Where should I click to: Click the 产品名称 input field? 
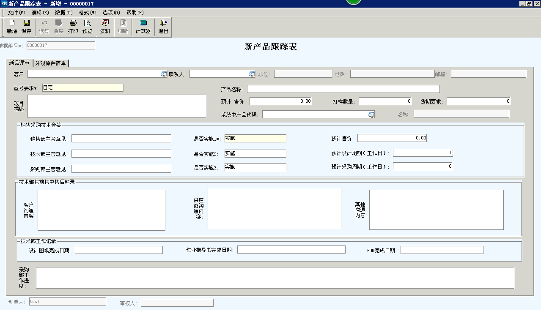click(x=343, y=89)
